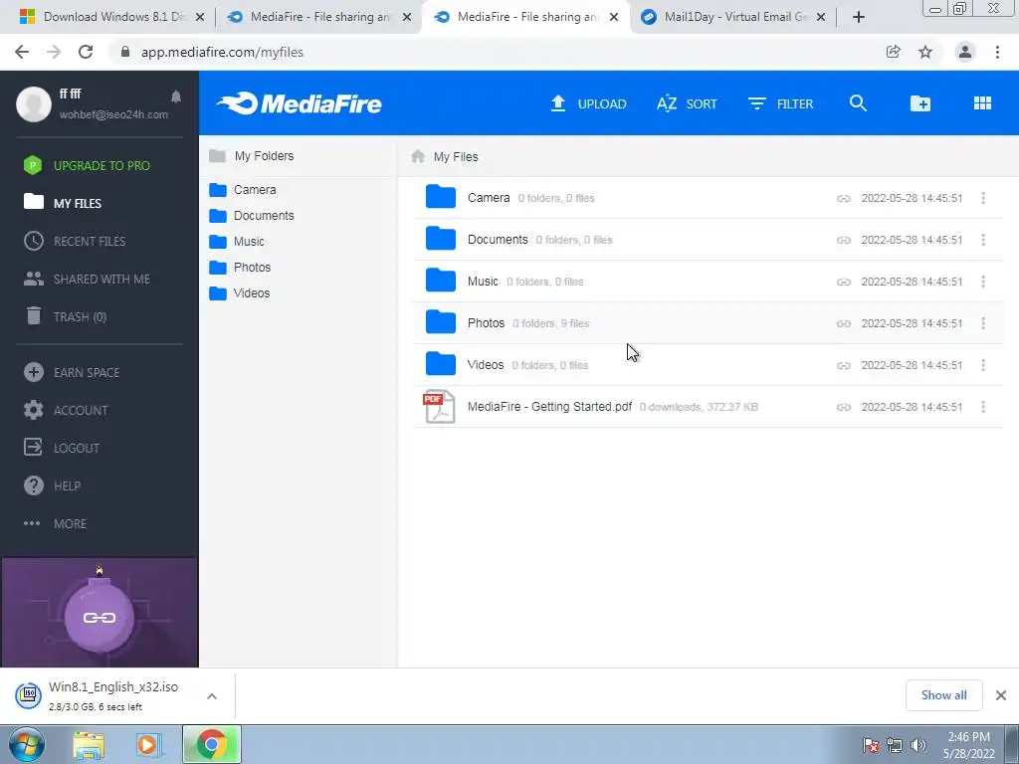Select Videos in folder tree
Screen dimensions: 1019x764
[239, 293]
